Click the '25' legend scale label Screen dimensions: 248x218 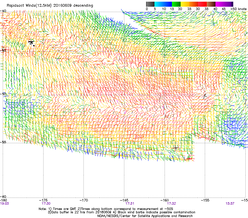[189, 9]
